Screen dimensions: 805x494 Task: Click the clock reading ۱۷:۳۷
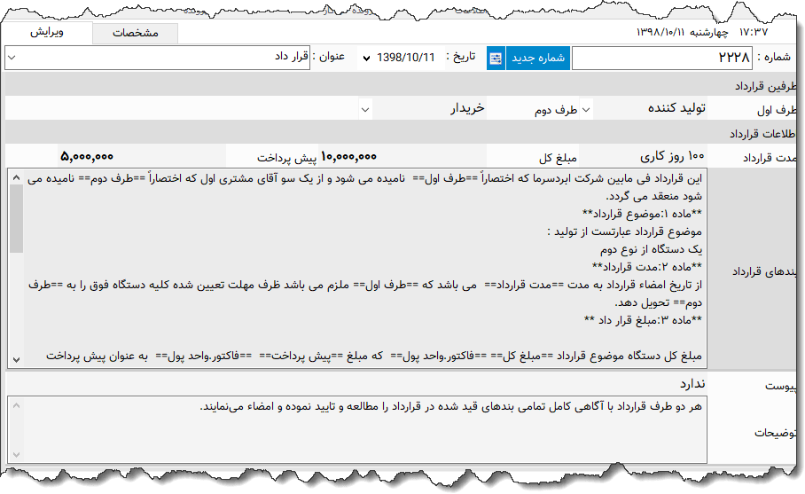pos(754,32)
